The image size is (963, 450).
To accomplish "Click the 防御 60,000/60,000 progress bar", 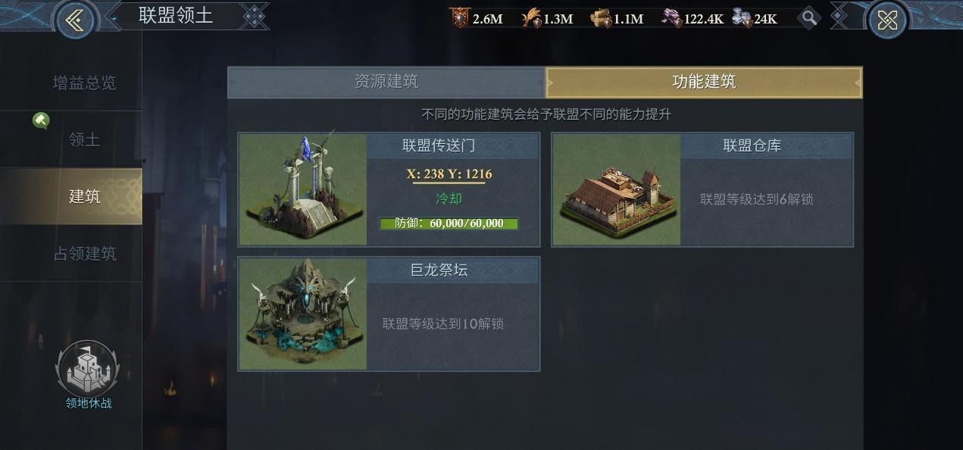I will (x=449, y=223).
